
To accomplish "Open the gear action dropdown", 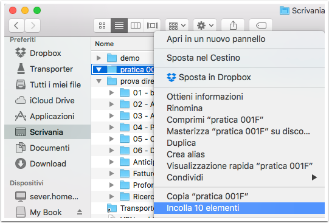I will (x=205, y=26).
